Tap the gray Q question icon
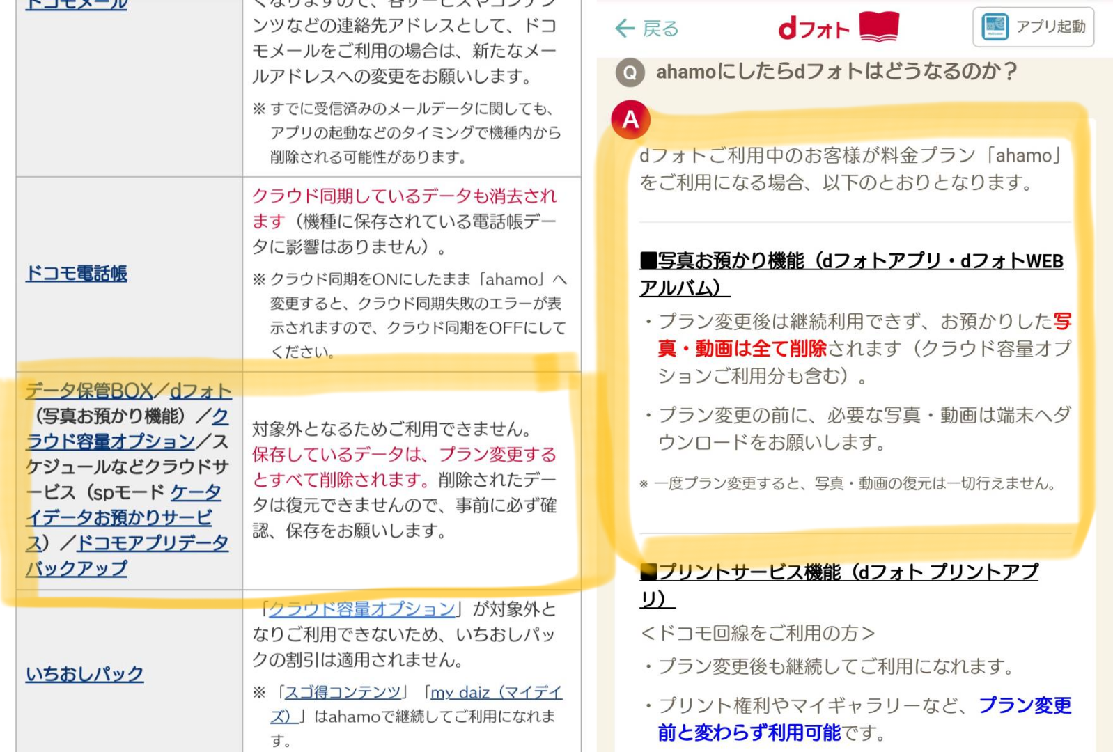The image size is (1113, 752). tap(630, 72)
